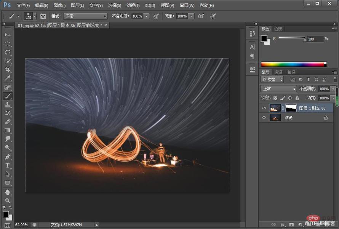This screenshot has height=229, width=339.
Task: Select the Gradient tool
Action: (x=8, y=130)
